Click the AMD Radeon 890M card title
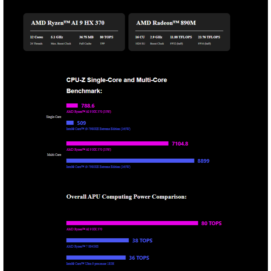The image size is (271, 271). 166,23
